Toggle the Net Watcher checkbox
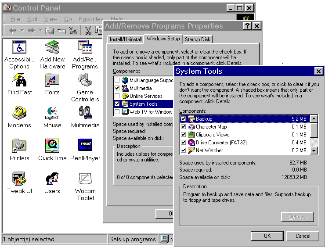 183,150
